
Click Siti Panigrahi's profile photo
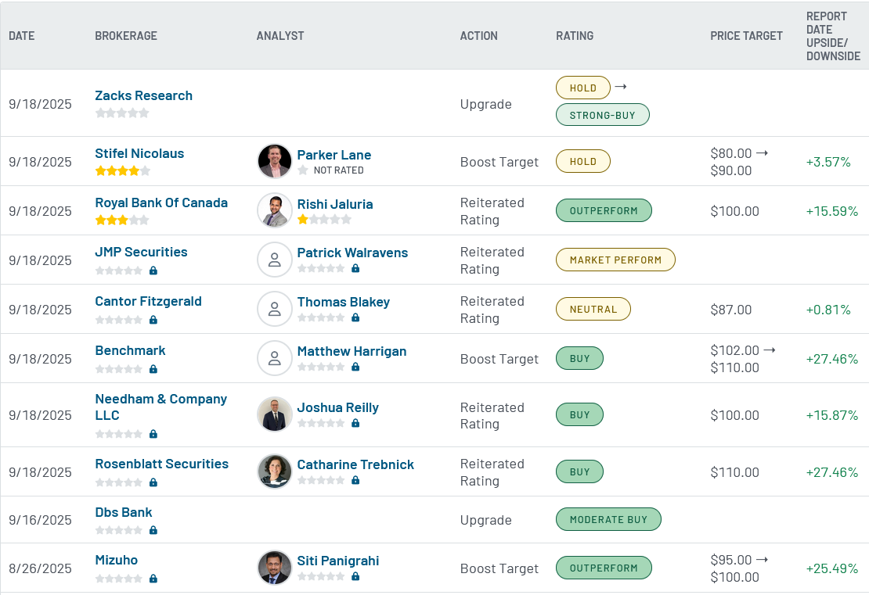(274, 568)
